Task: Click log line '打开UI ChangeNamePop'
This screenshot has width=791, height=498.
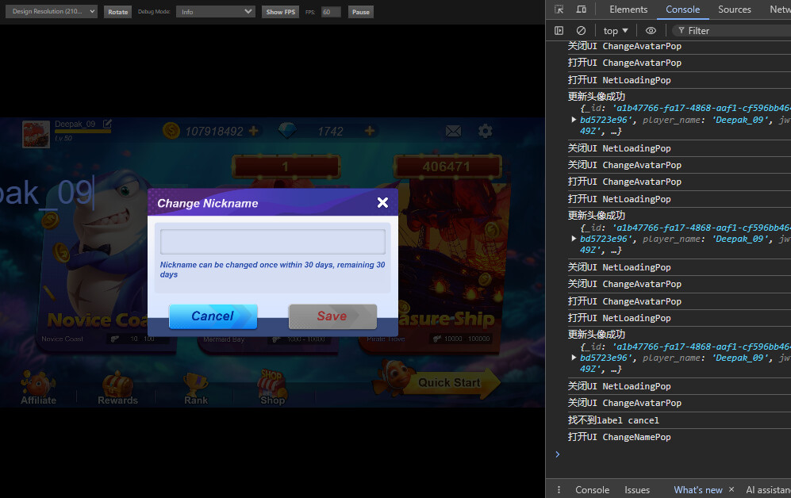Action: pos(620,437)
